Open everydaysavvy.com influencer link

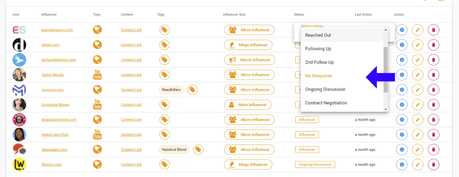tap(57, 30)
